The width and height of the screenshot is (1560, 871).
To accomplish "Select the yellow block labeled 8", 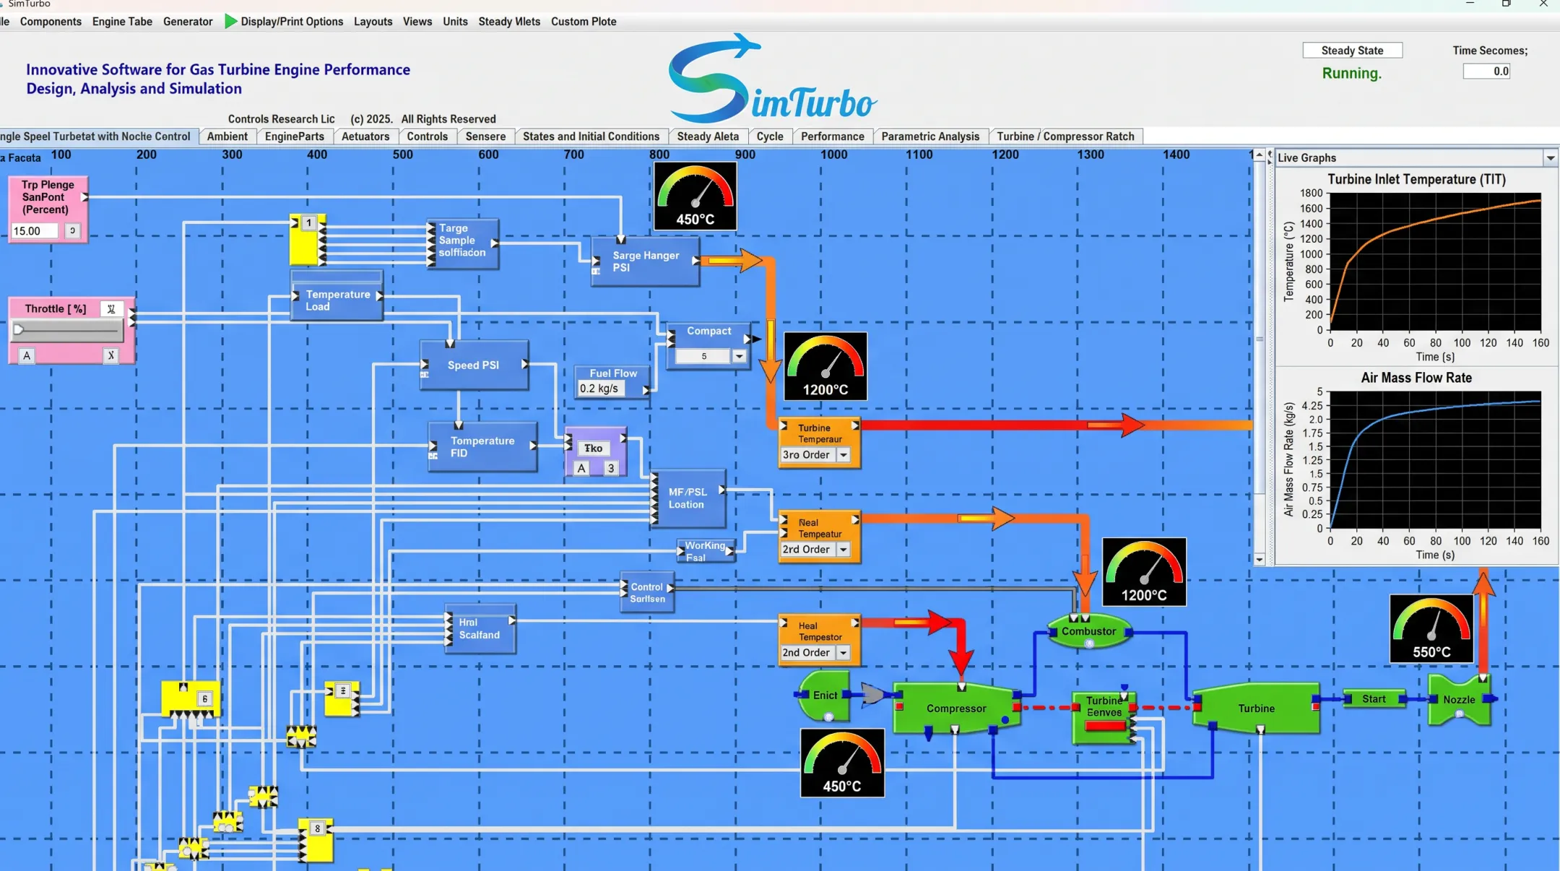I will click(316, 840).
